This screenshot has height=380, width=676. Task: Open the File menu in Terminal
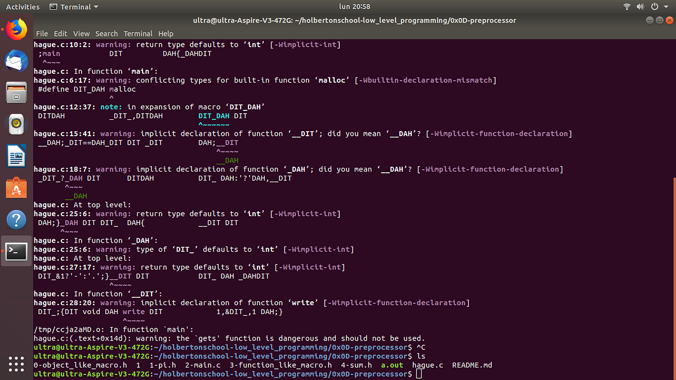click(42, 33)
